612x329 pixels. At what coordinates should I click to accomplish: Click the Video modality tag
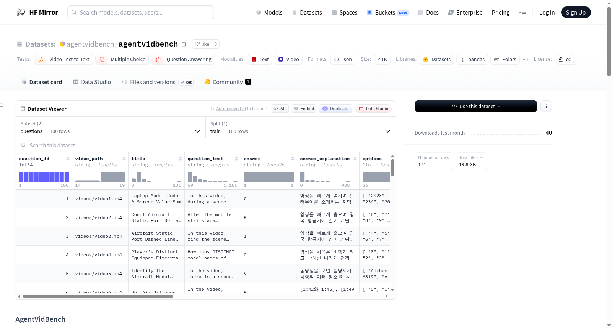[289, 59]
